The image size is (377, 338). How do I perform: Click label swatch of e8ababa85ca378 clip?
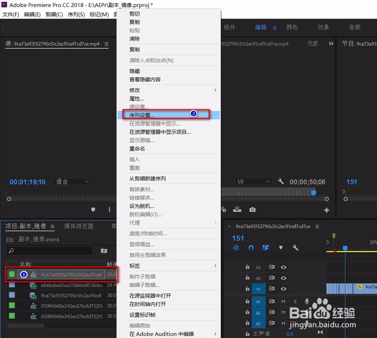12,285
